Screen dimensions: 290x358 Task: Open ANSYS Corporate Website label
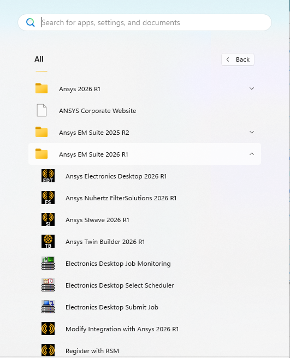pyautogui.click(x=98, y=111)
